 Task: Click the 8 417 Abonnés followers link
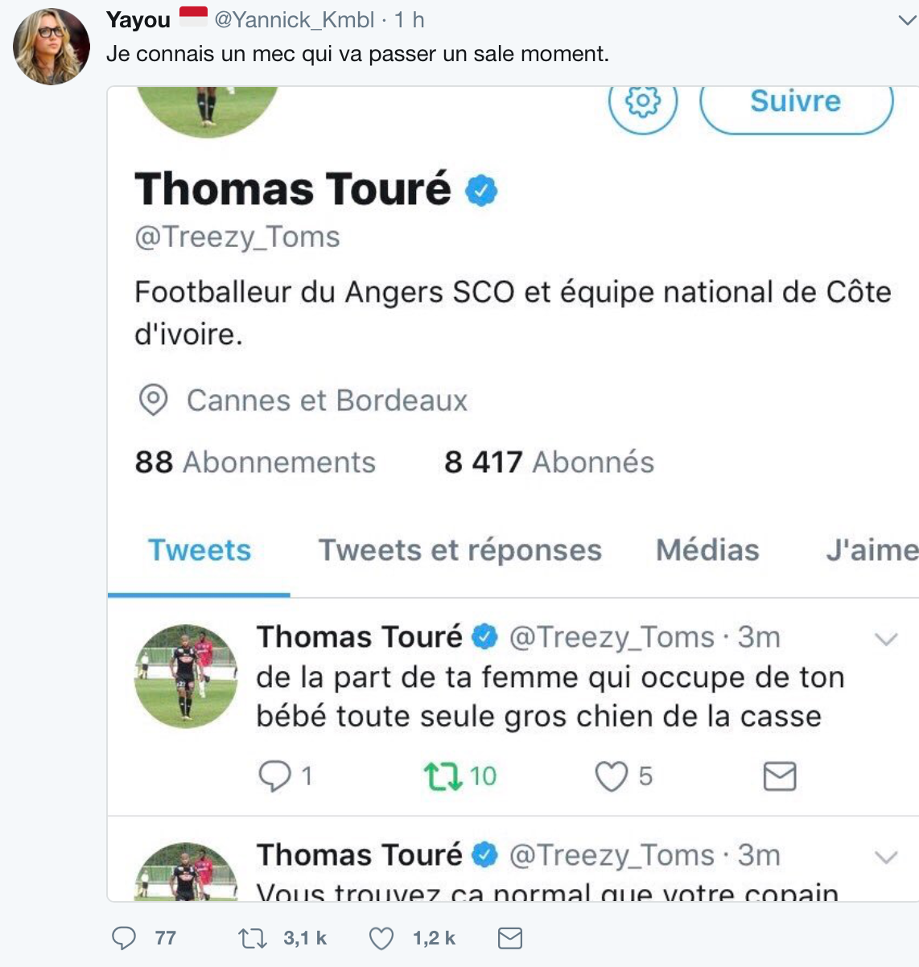tap(549, 463)
